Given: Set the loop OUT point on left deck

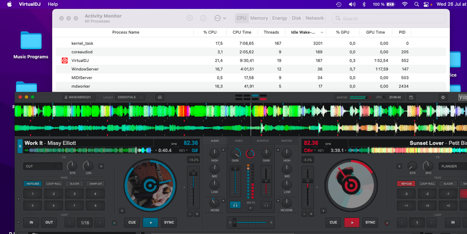Looking at the screenshot, I should coord(49,222).
